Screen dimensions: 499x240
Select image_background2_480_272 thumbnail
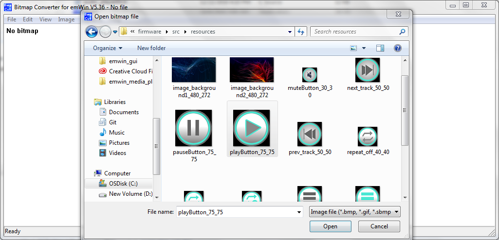251,69
